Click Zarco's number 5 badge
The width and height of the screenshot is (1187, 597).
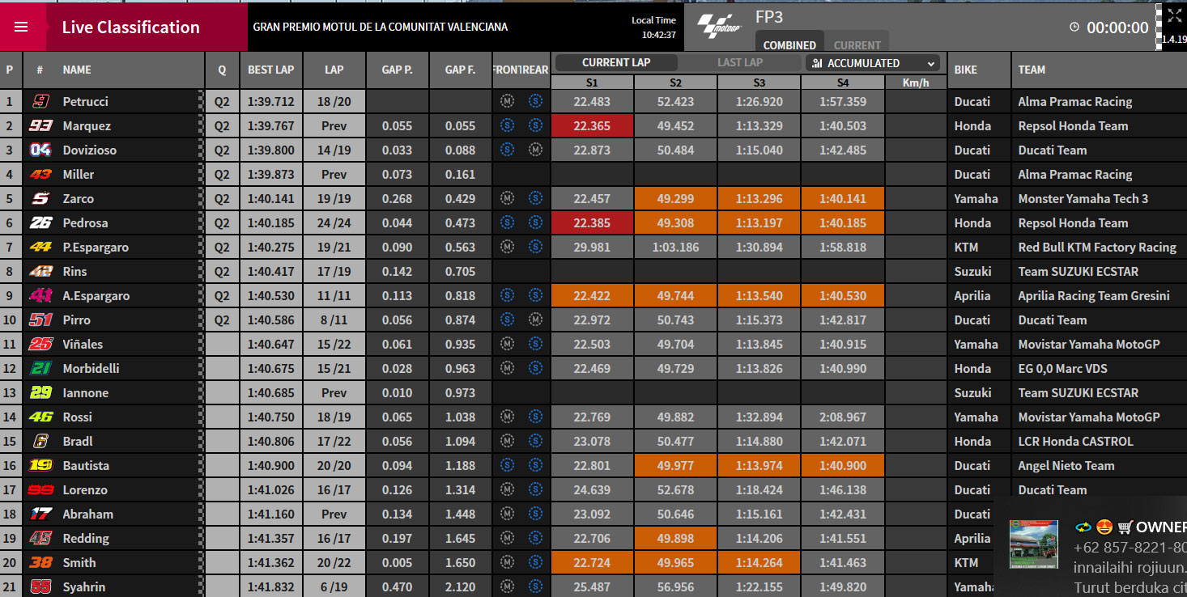click(x=40, y=198)
